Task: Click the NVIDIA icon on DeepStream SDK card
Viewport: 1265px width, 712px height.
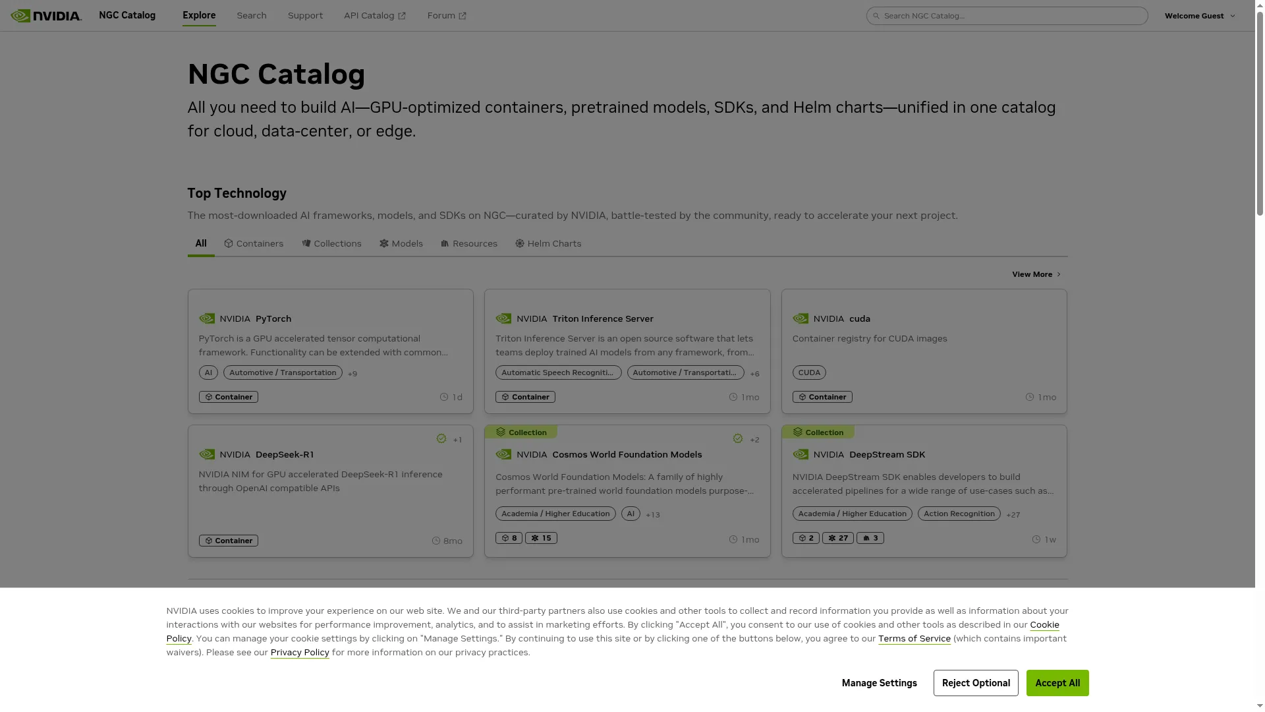Action: pyautogui.click(x=801, y=455)
